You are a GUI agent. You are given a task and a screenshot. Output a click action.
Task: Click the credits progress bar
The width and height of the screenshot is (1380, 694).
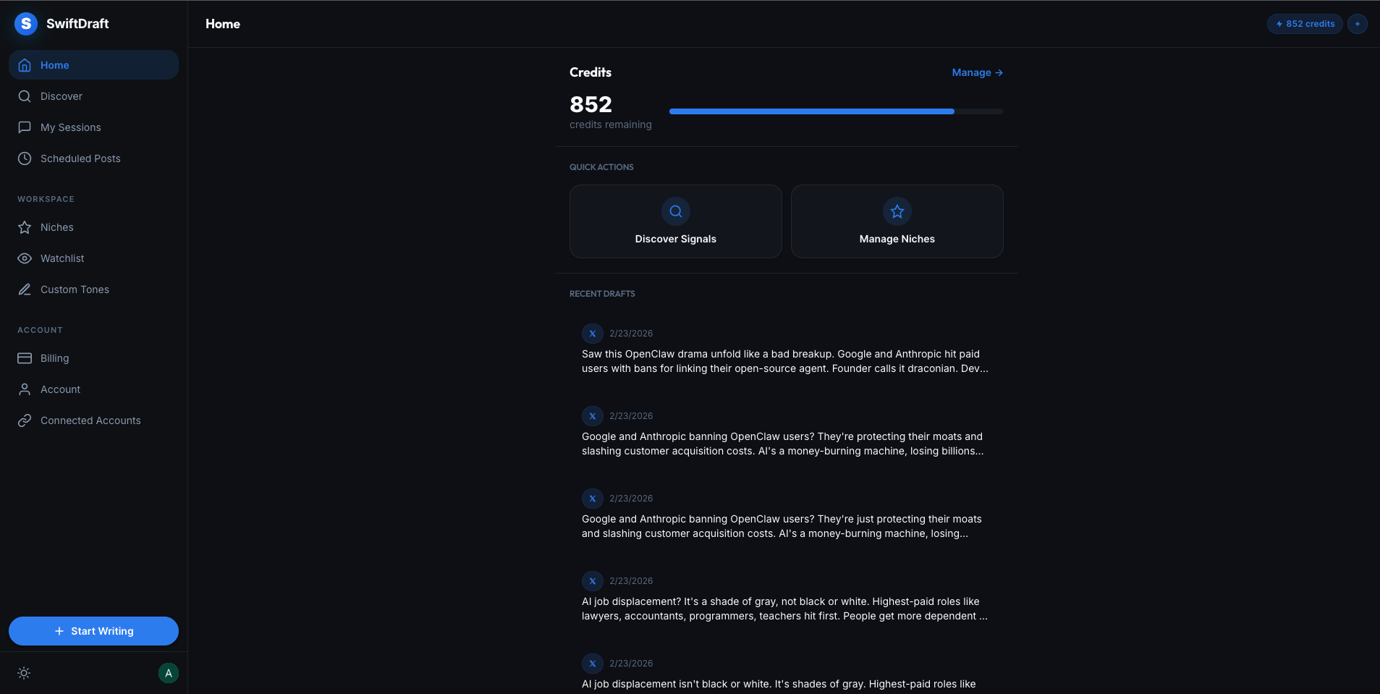click(836, 111)
